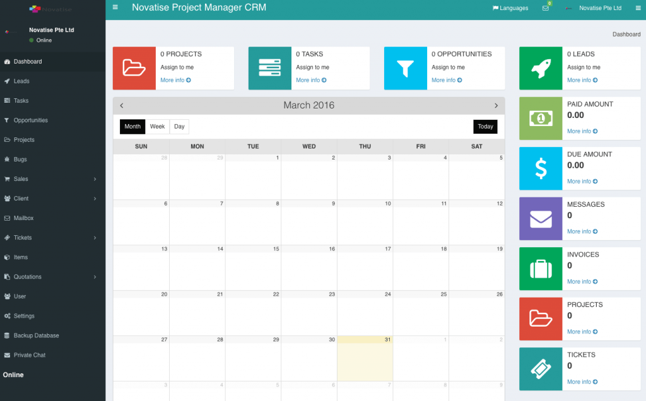This screenshot has width=646, height=401.
Task: Open the Languages dropdown
Action: click(x=510, y=8)
